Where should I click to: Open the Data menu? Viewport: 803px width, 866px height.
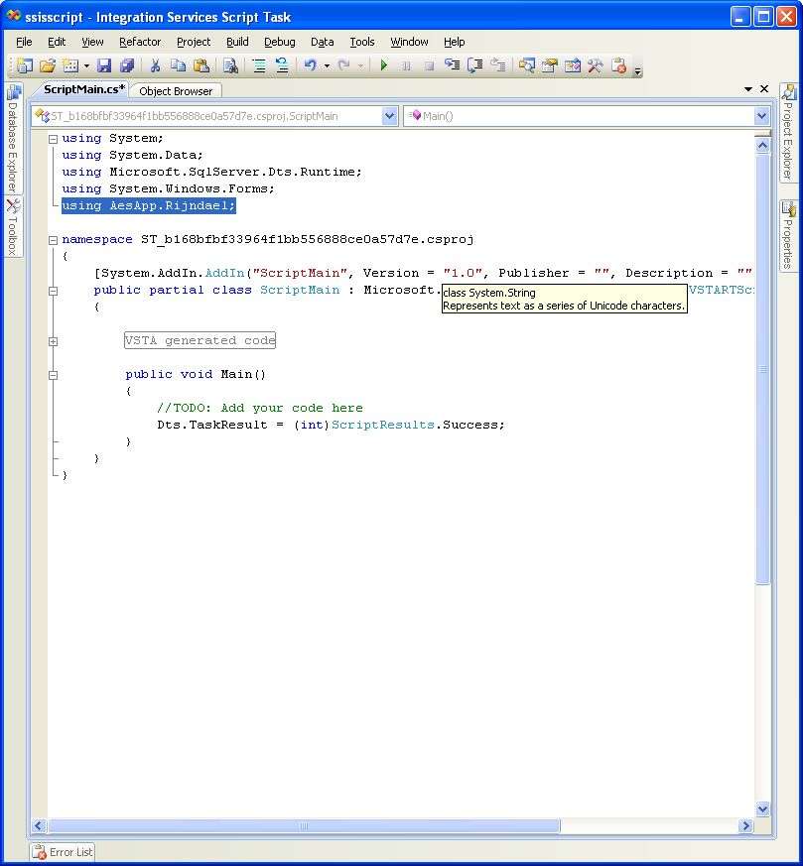[x=323, y=42]
